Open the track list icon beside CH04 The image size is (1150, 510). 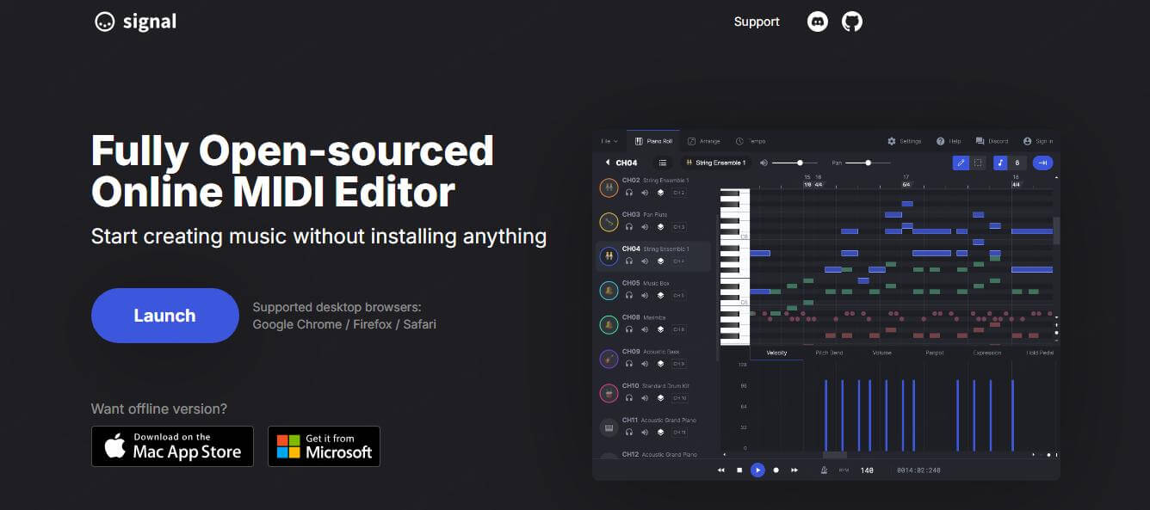tap(662, 163)
